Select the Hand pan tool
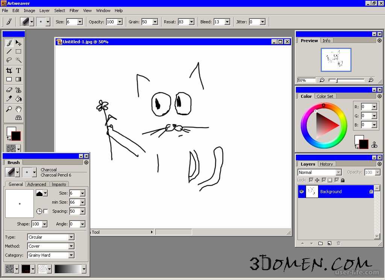Image resolution: width=385 pixels, height=280 pixels. [x=18, y=109]
